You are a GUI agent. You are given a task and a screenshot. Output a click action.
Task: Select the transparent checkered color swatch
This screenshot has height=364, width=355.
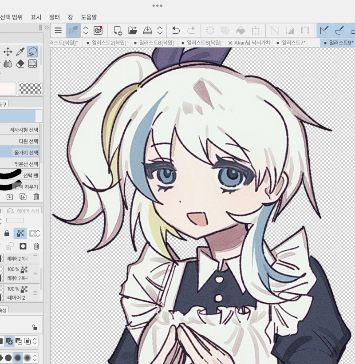(x=30, y=89)
